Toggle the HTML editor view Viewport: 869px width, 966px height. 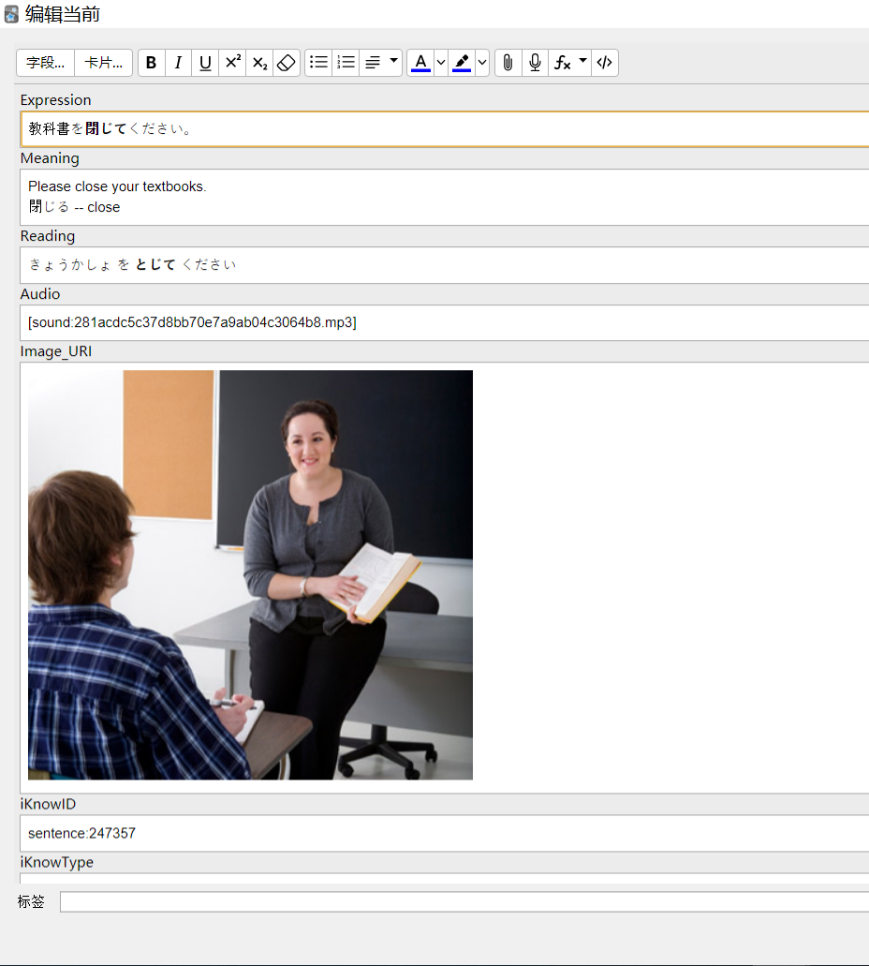point(605,63)
